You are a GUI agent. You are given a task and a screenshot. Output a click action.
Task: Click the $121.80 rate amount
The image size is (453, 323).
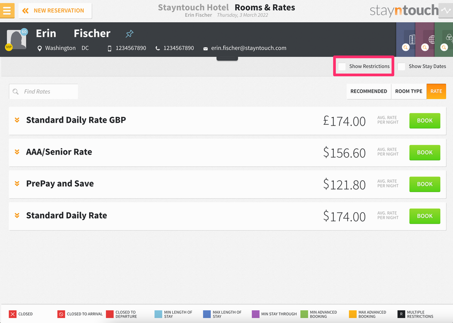click(x=344, y=185)
